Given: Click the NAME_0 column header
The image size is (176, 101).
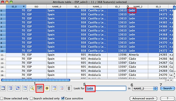Looking at the screenshot, I should tap(57, 7).
